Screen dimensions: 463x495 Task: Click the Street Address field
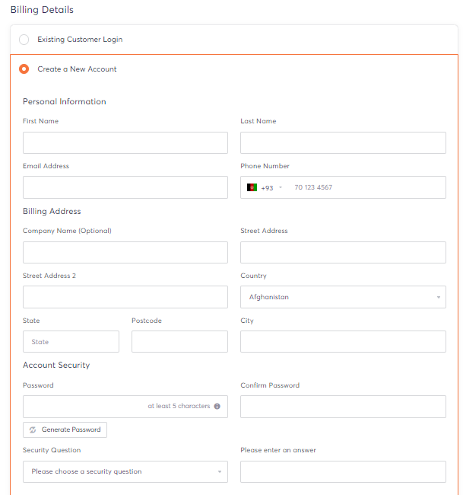tap(343, 253)
